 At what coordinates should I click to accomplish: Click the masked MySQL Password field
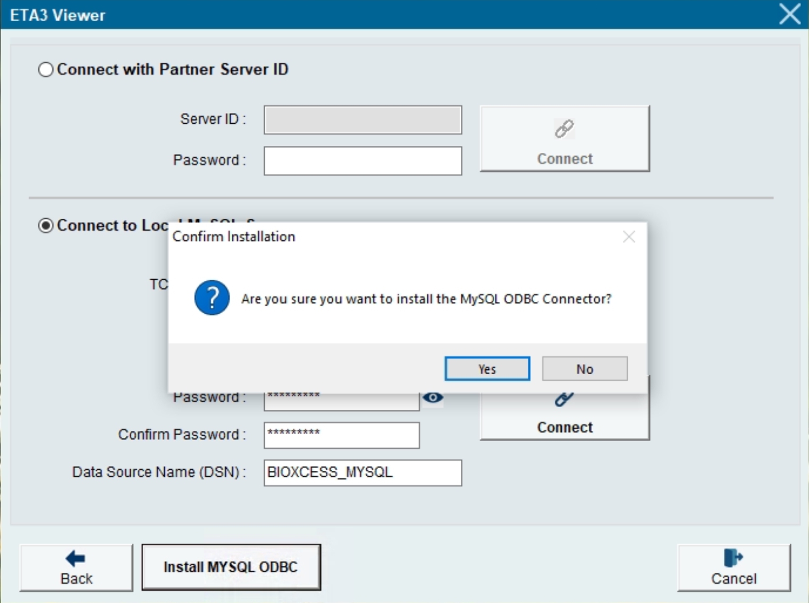tap(341, 402)
